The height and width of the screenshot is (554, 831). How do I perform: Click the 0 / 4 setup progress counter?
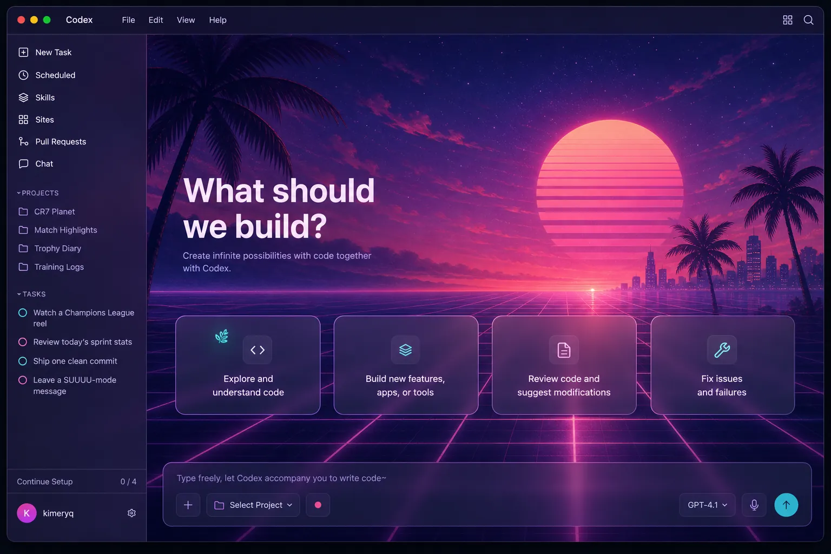128,482
